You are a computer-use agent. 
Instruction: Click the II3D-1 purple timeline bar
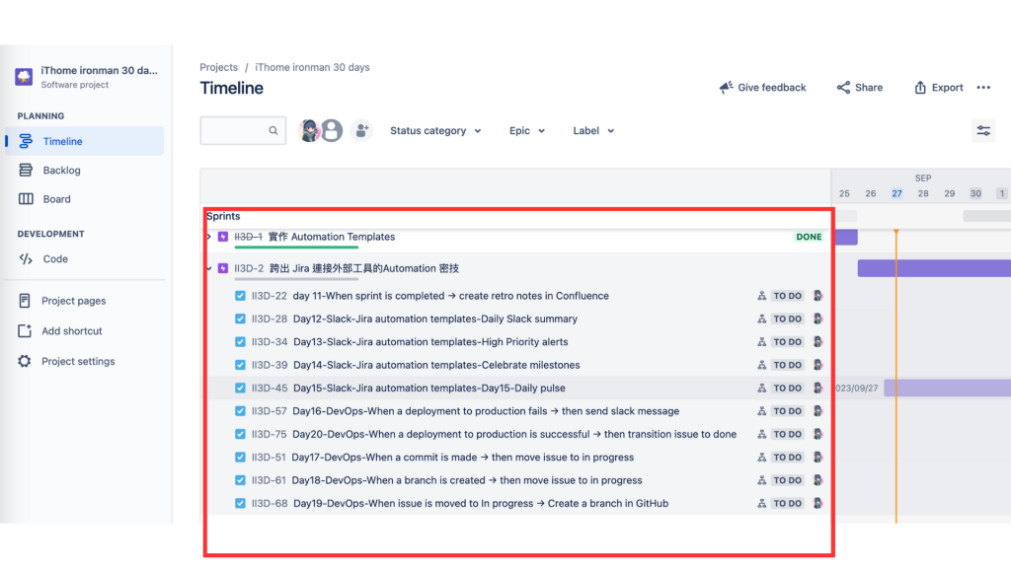tap(846, 237)
